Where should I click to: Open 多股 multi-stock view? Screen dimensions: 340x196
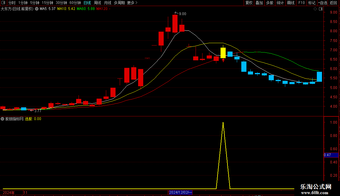coord(270,3)
